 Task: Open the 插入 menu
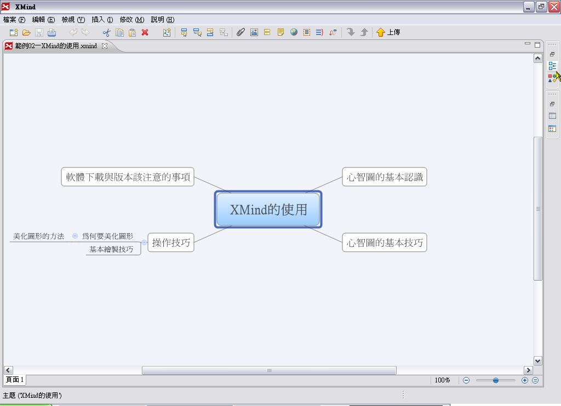(102, 20)
